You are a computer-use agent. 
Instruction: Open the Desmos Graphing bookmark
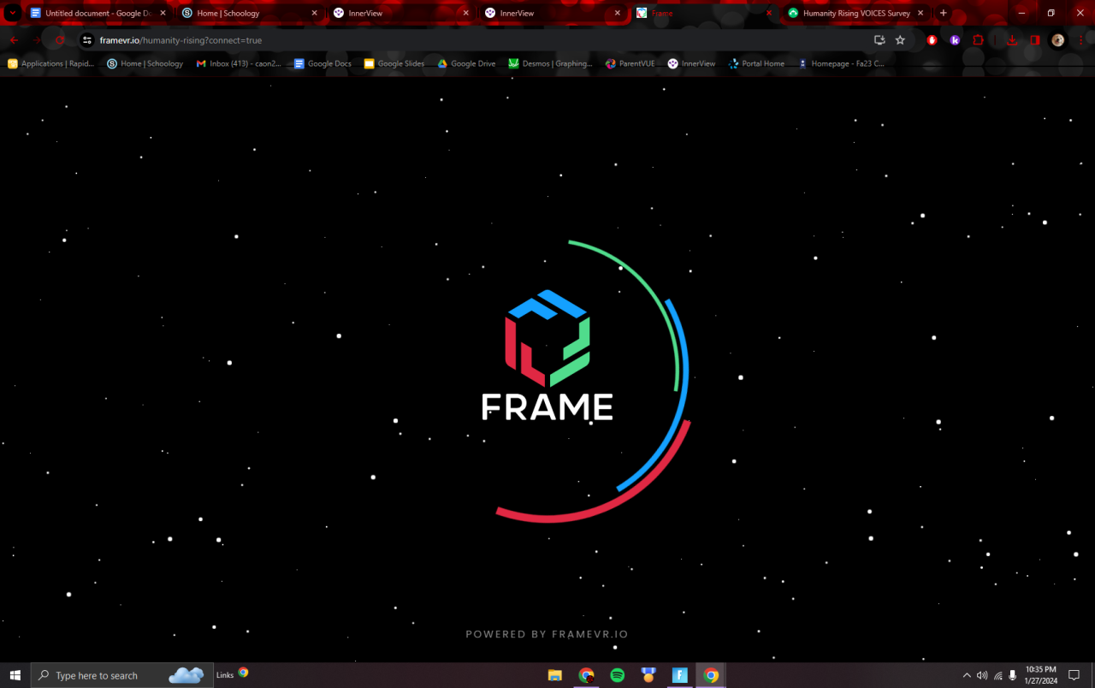tap(550, 63)
